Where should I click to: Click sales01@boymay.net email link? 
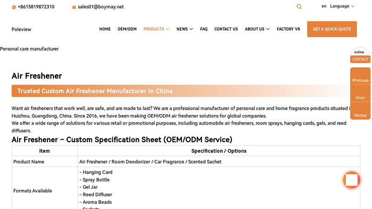(100, 7)
